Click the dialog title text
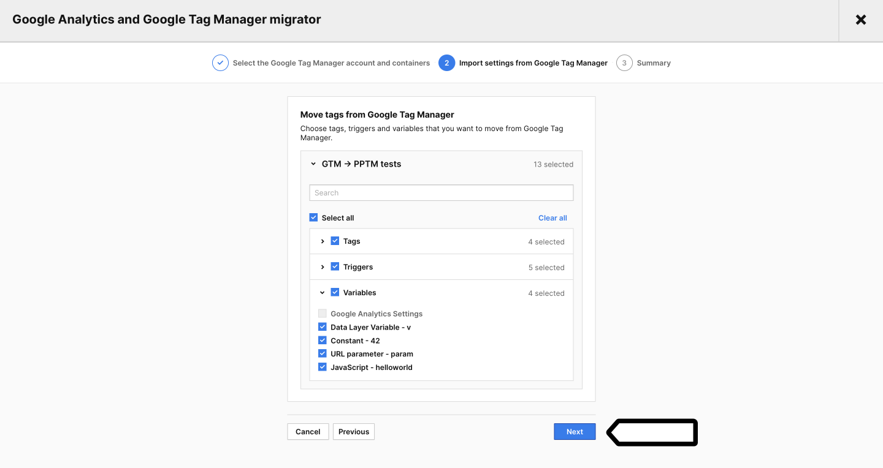This screenshot has height=468, width=883. pos(167,20)
